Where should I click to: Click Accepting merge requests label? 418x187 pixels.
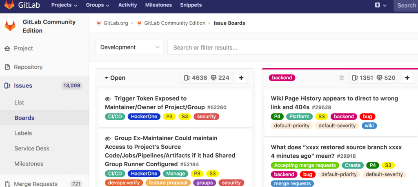305,165
